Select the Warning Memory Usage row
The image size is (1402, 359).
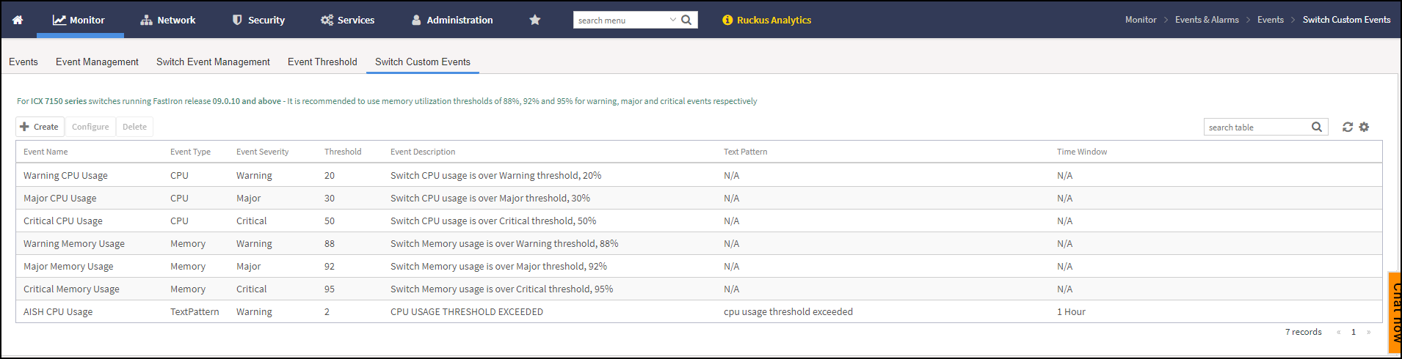699,243
